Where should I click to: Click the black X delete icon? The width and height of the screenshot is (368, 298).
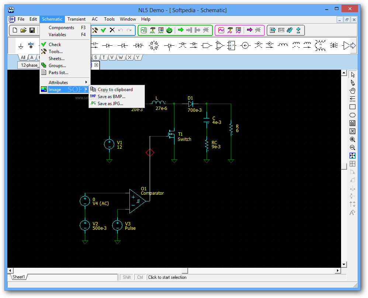click(112, 30)
